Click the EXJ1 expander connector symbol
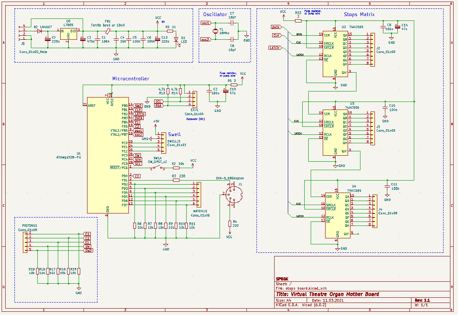The width and height of the screenshot is (458, 315). pos(195,99)
